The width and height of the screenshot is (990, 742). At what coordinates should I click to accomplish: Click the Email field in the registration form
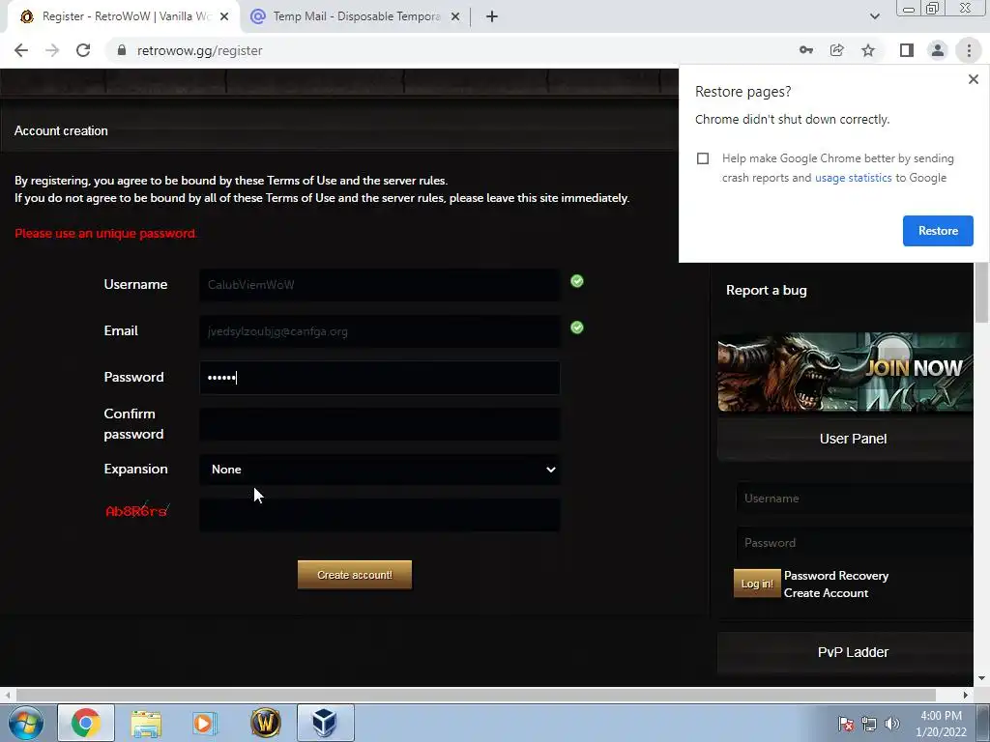point(379,331)
